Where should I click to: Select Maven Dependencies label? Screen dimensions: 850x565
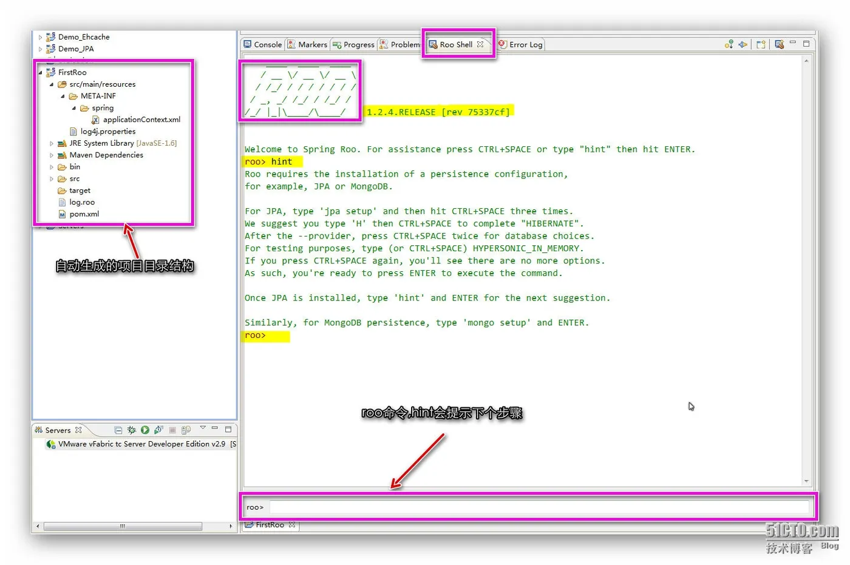coord(106,155)
